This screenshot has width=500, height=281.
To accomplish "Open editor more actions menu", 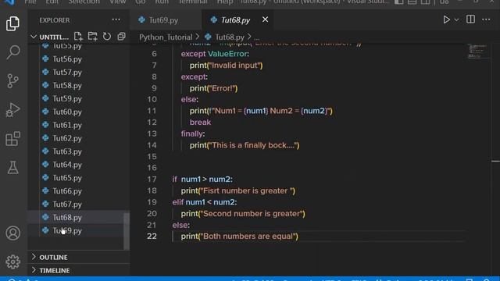I will coord(486,20).
